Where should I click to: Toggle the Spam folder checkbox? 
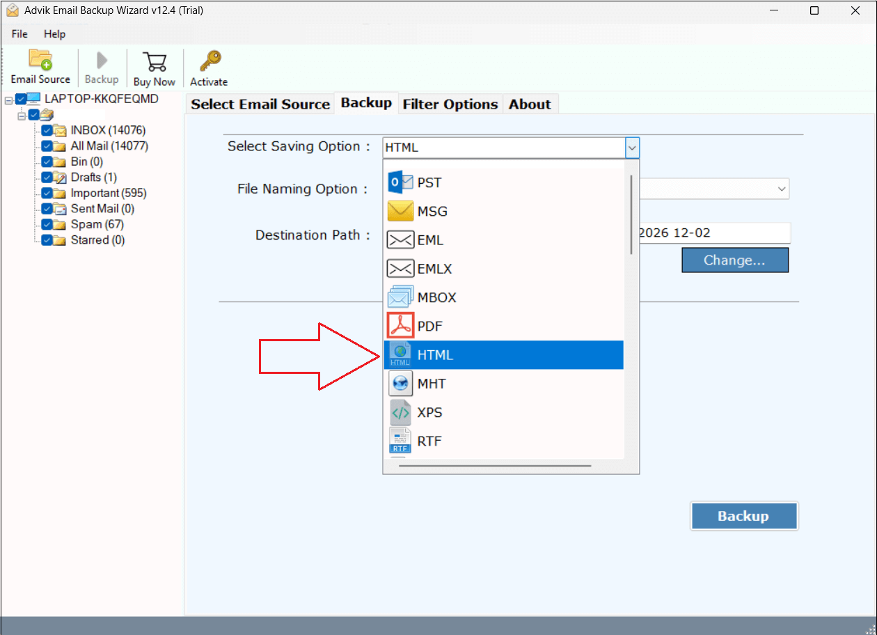coord(47,224)
